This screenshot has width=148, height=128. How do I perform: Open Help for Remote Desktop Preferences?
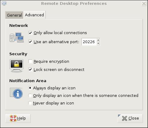pyautogui.click(x=18, y=118)
